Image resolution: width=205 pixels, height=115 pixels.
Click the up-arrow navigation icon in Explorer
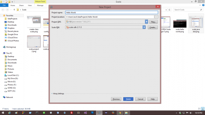(x=14, y=10)
